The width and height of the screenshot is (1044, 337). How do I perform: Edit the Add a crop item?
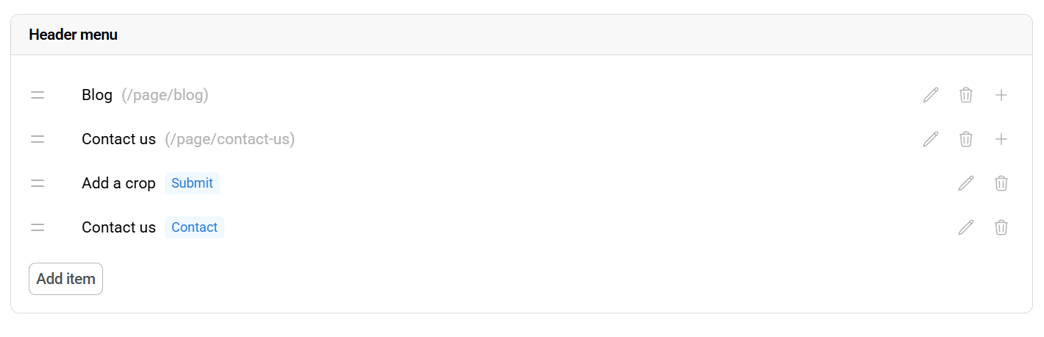pyautogui.click(x=966, y=183)
